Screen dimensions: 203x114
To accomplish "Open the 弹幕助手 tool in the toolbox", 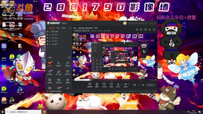I will click(x=49, y=64).
